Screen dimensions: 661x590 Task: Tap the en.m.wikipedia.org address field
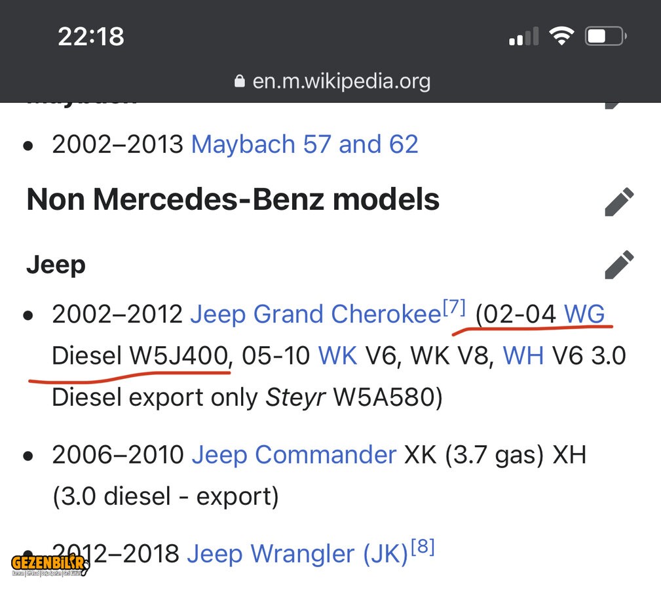click(x=341, y=82)
